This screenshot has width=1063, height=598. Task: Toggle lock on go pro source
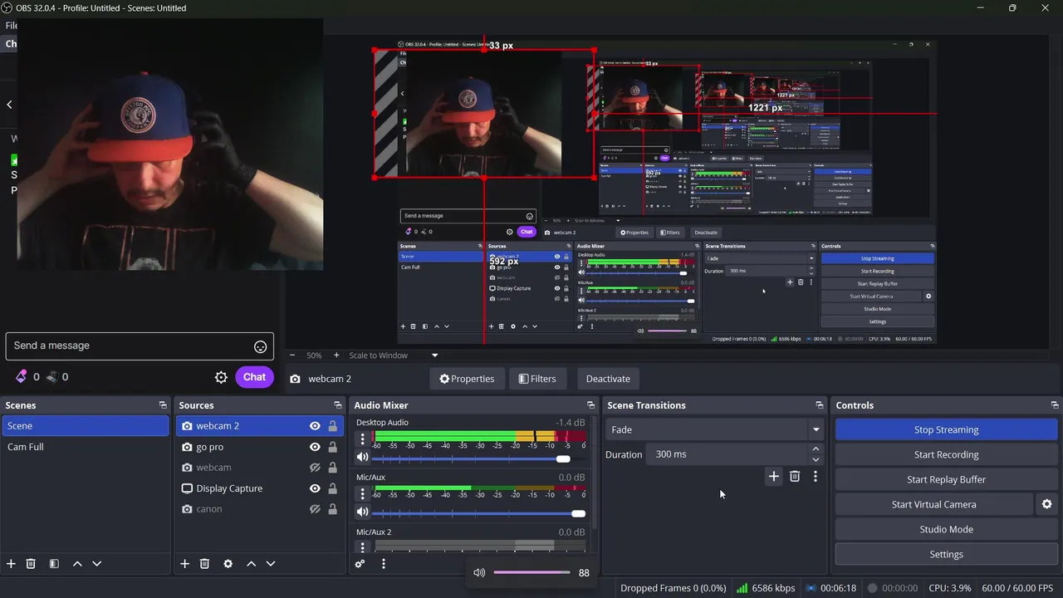click(x=332, y=447)
